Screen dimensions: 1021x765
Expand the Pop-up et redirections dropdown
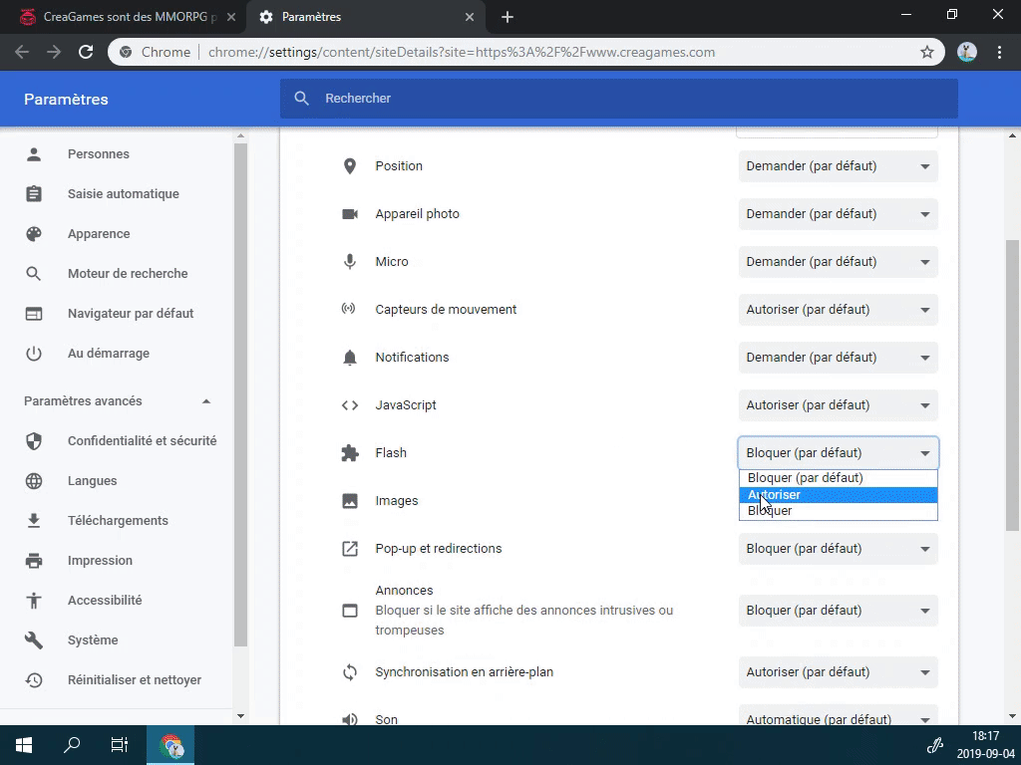[x=838, y=549]
